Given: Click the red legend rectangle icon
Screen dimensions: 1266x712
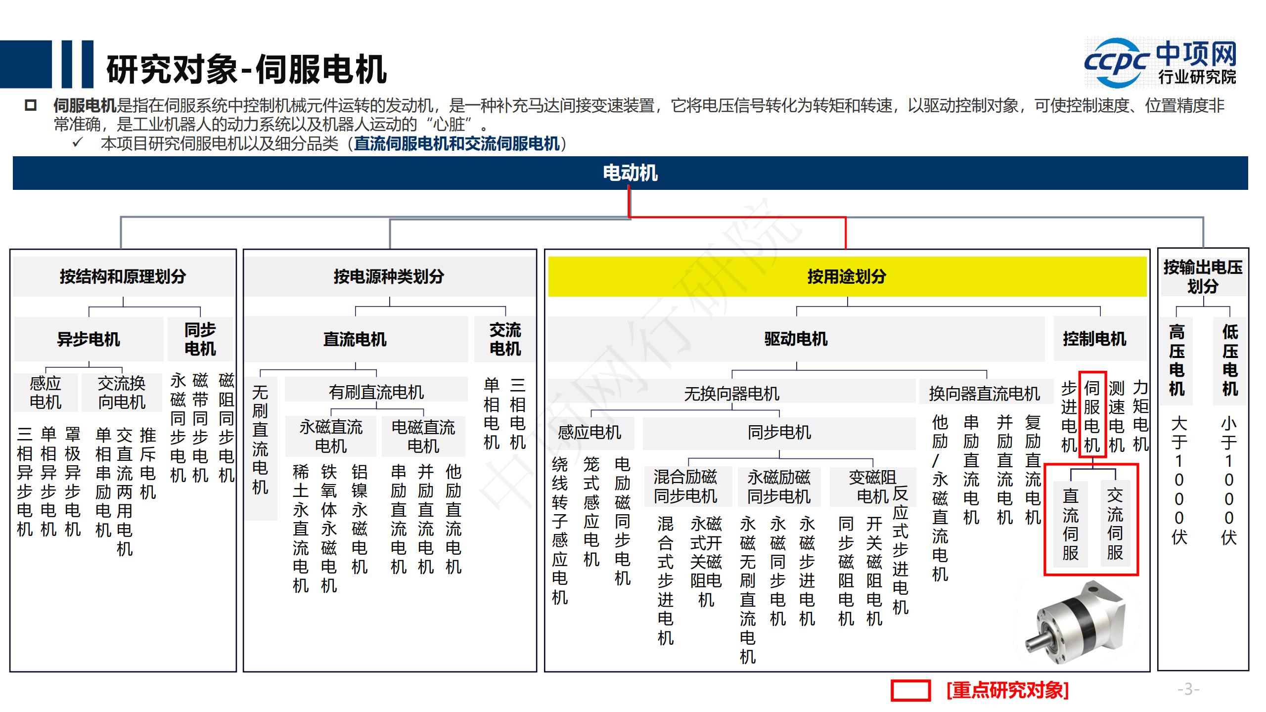Looking at the screenshot, I should click(910, 690).
